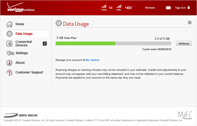Click 'Manage your account at' text
Viewport: 197px width, 126px height.
tap(70, 60)
